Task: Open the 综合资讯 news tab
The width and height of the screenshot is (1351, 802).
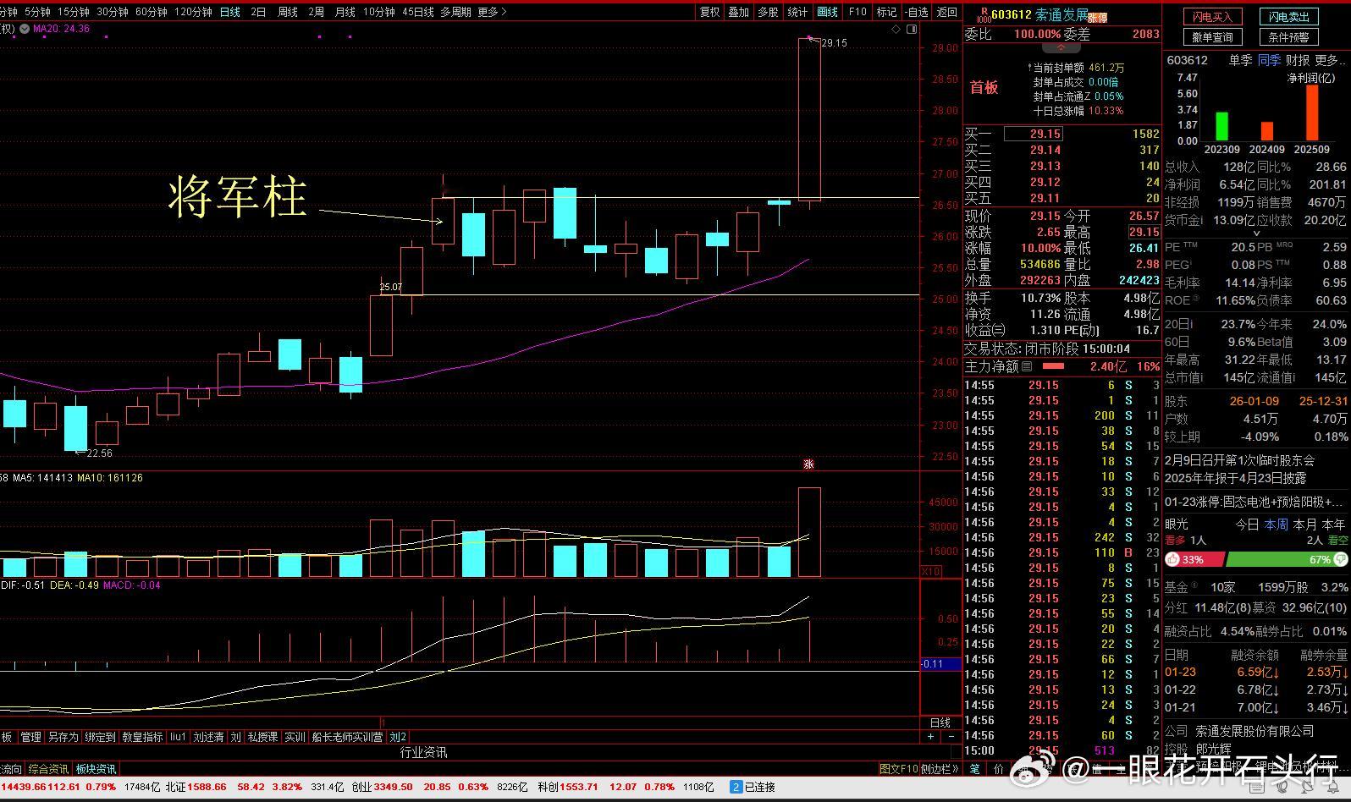Action: tap(48, 769)
